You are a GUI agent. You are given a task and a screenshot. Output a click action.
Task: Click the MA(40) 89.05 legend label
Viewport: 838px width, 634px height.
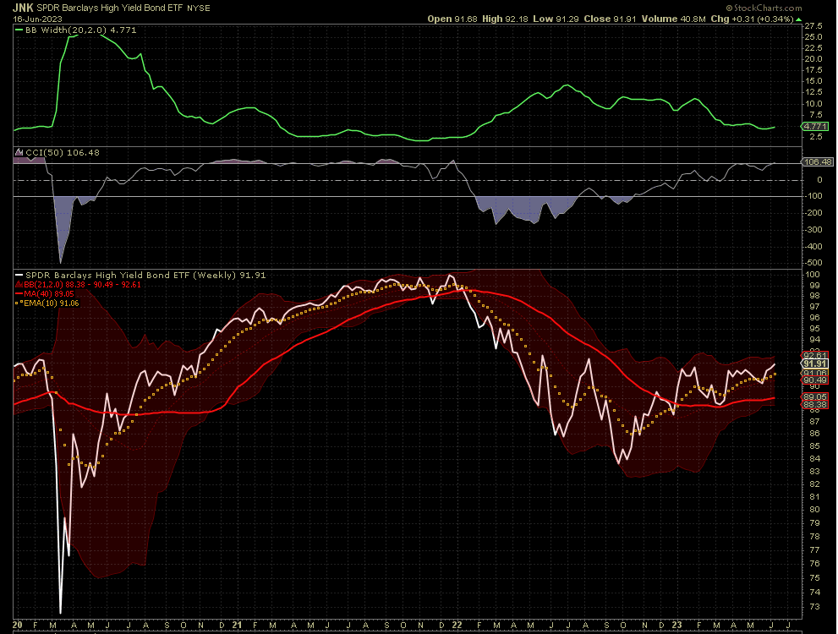coord(49,294)
